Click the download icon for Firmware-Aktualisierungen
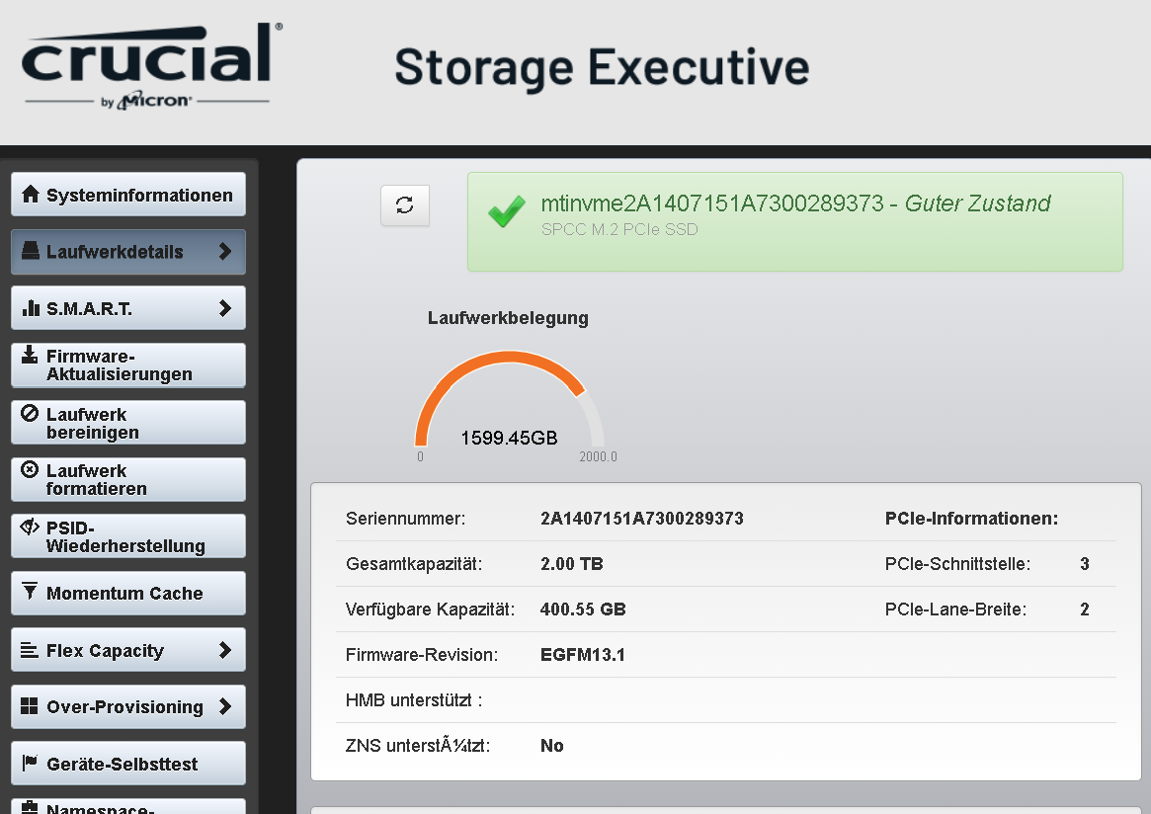Image resolution: width=1151 pixels, height=814 pixels. pos(30,355)
